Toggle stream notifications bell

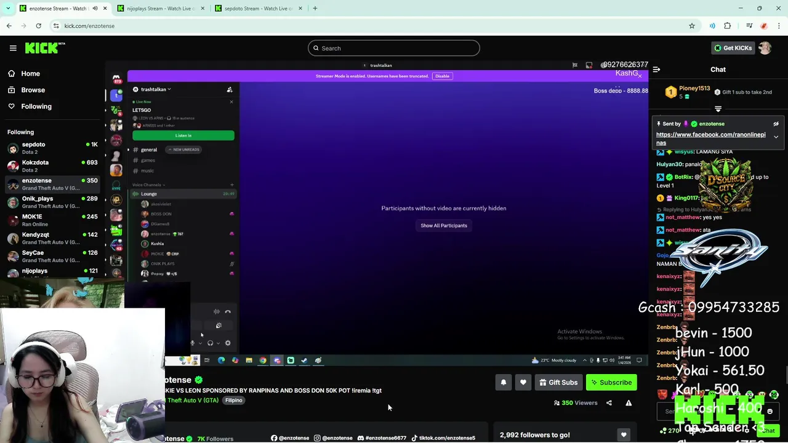coord(504,383)
